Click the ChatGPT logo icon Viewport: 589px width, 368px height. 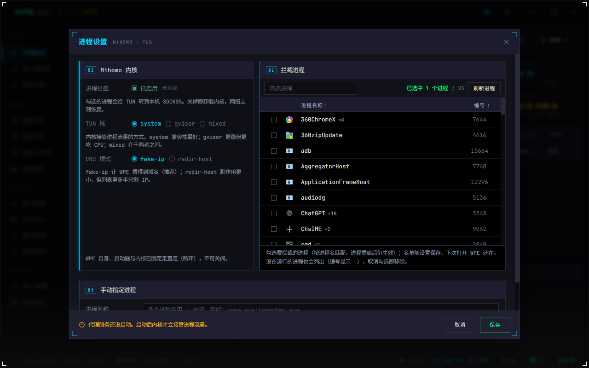[289, 213]
